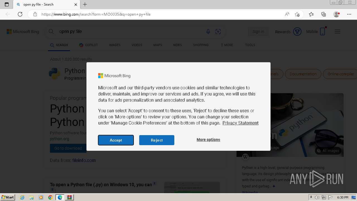Image resolution: width=357 pixels, height=201 pixels.
Task: Open the 'To open a Python file (.py)' answer
Action: pos(101,185)
